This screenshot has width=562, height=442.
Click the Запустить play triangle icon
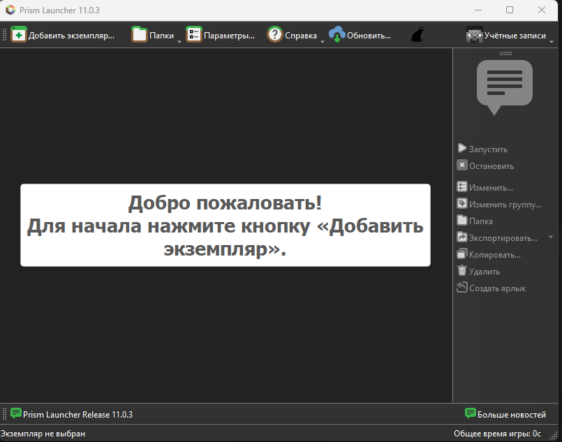462,148
